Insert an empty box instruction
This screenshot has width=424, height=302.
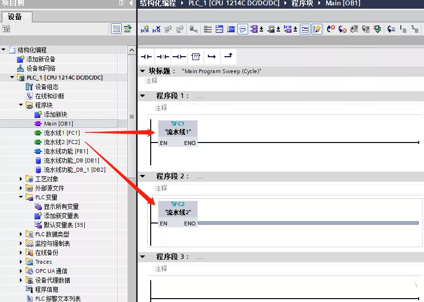(195, 57)
